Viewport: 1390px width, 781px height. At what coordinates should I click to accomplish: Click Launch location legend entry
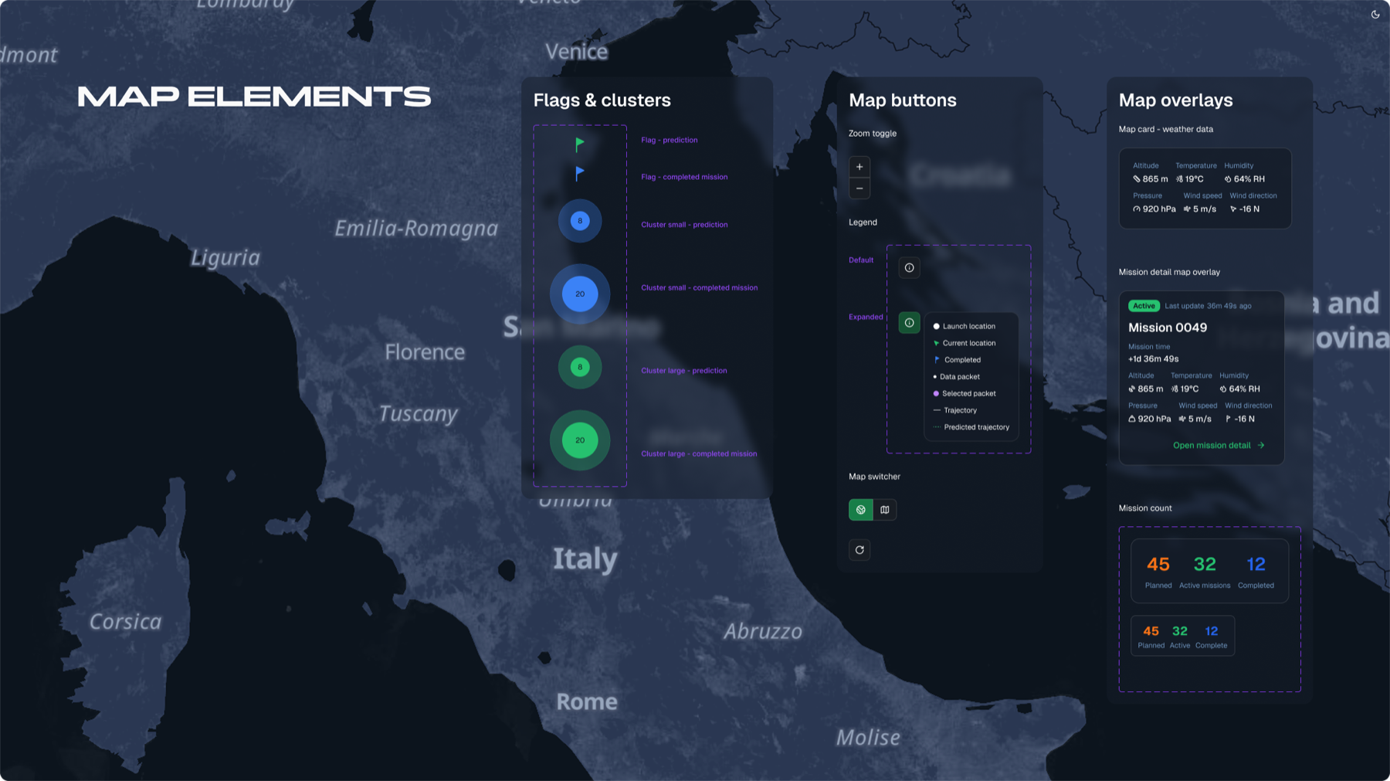(964, 326)
